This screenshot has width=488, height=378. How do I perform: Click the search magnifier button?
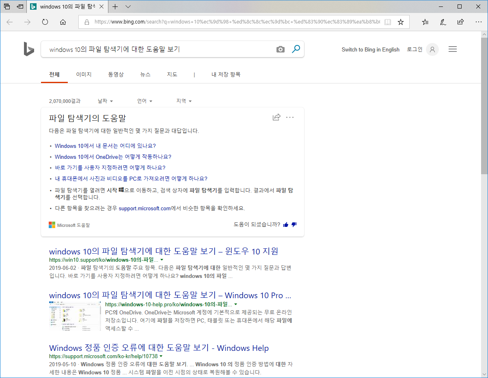pos(296,49)
